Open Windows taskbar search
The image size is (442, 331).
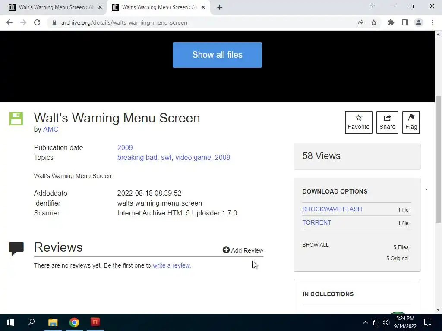pos(31,322)
